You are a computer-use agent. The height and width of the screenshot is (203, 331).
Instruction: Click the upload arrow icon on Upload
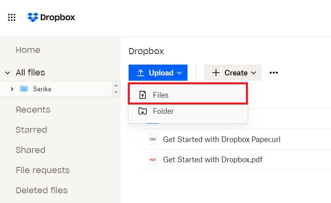tap(140, 73)
